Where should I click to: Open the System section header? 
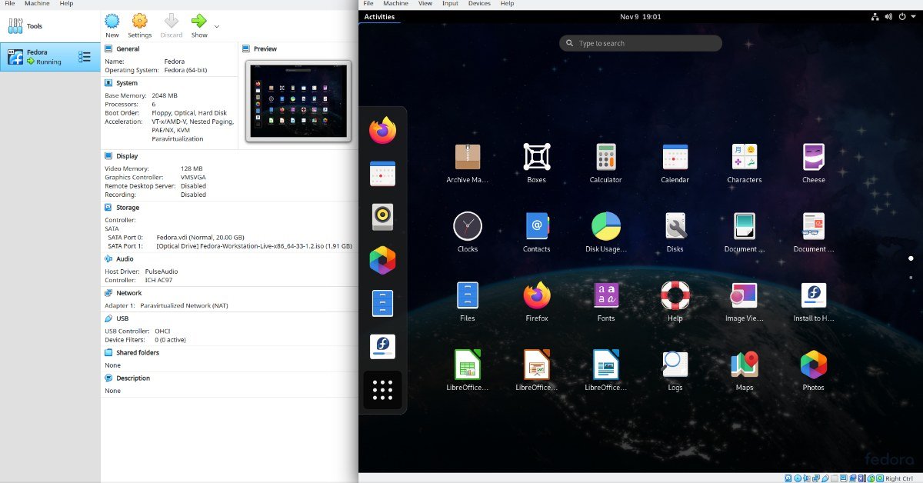(x=126, y=83)
